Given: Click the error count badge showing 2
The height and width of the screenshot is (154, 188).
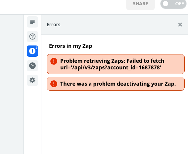Looking at the screenshot, I should point(36,48).
